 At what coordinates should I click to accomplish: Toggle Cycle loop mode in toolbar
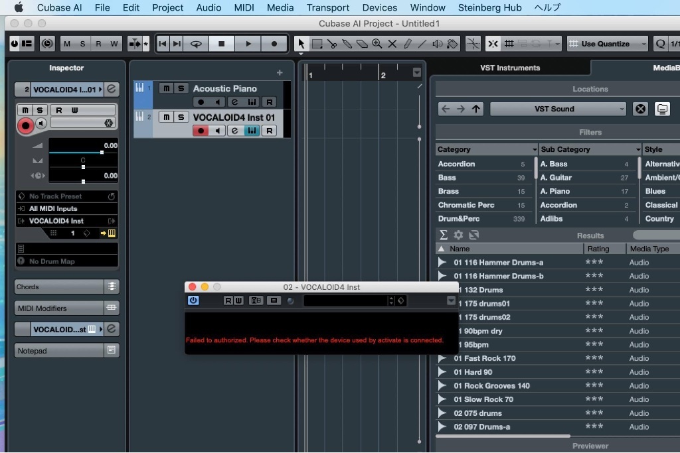pos(196,44)
